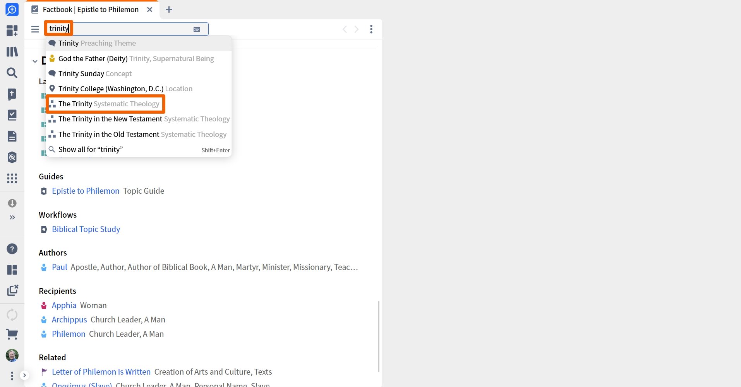Click the flag icon beside Letter of Philemon
Screen dimensions: 741x387
(44, 372)
